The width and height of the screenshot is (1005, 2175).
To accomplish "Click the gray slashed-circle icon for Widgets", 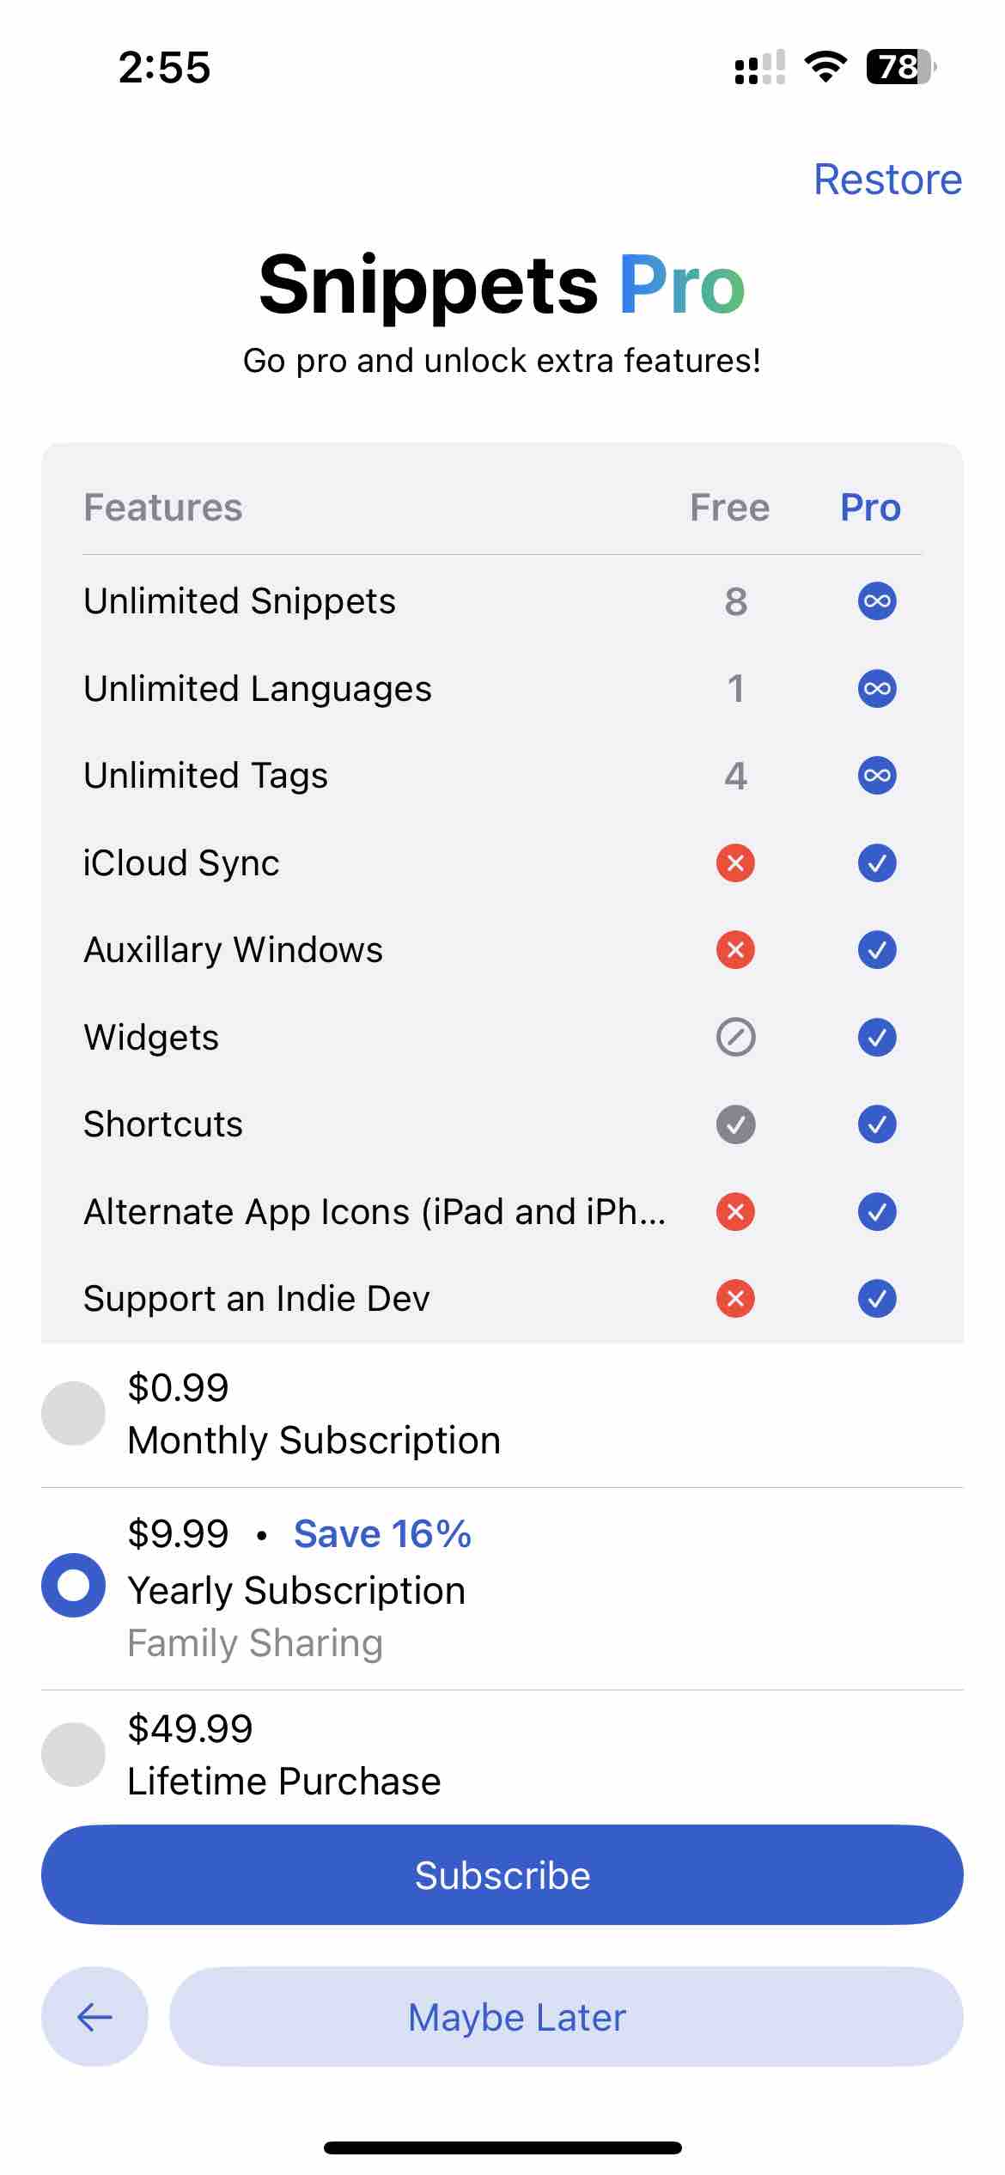I will coord(735,1037).
